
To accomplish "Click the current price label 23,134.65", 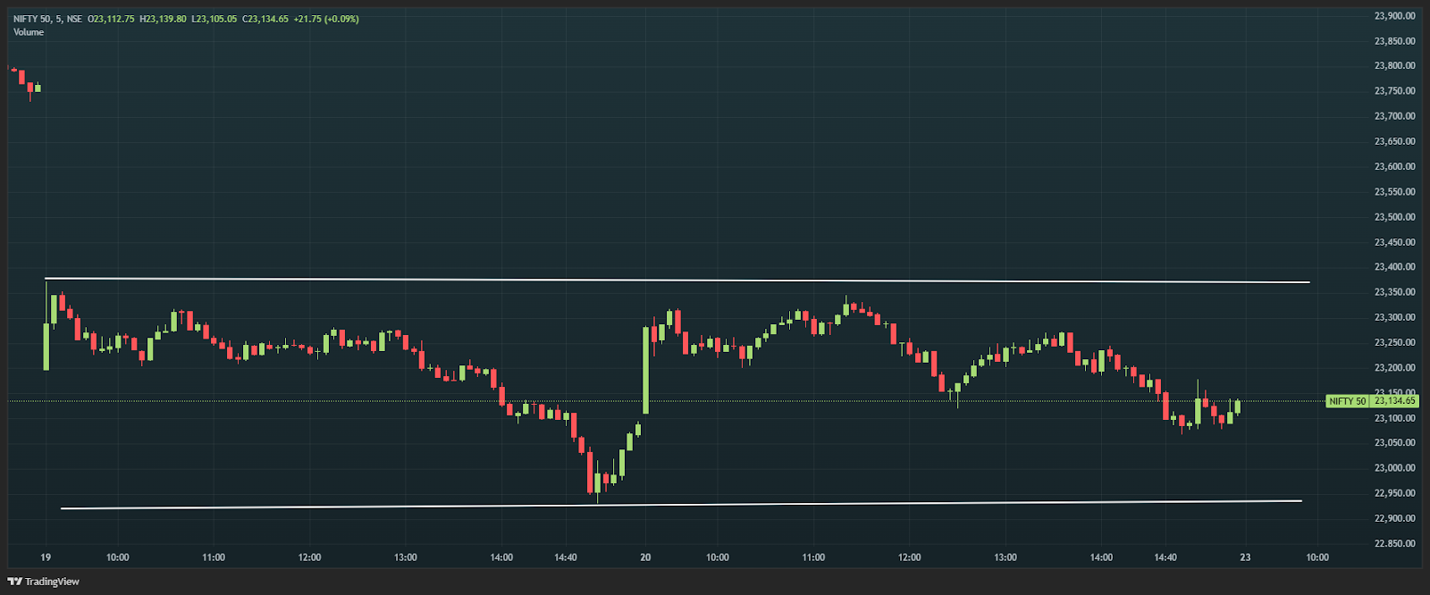I will [1394, 401].
